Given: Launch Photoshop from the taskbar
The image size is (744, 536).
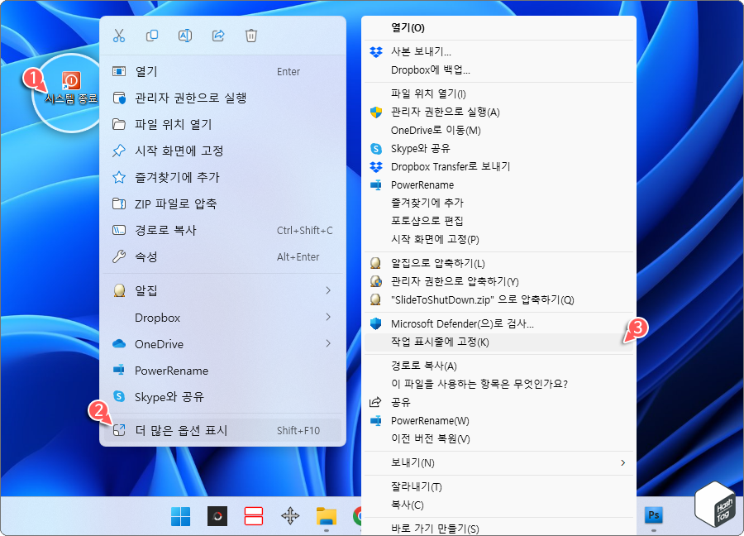Looking at the screenshot, I should tap(654, 516).
